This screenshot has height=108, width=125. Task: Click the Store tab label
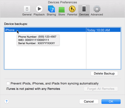pyautogui.click(x=61, y=15)
